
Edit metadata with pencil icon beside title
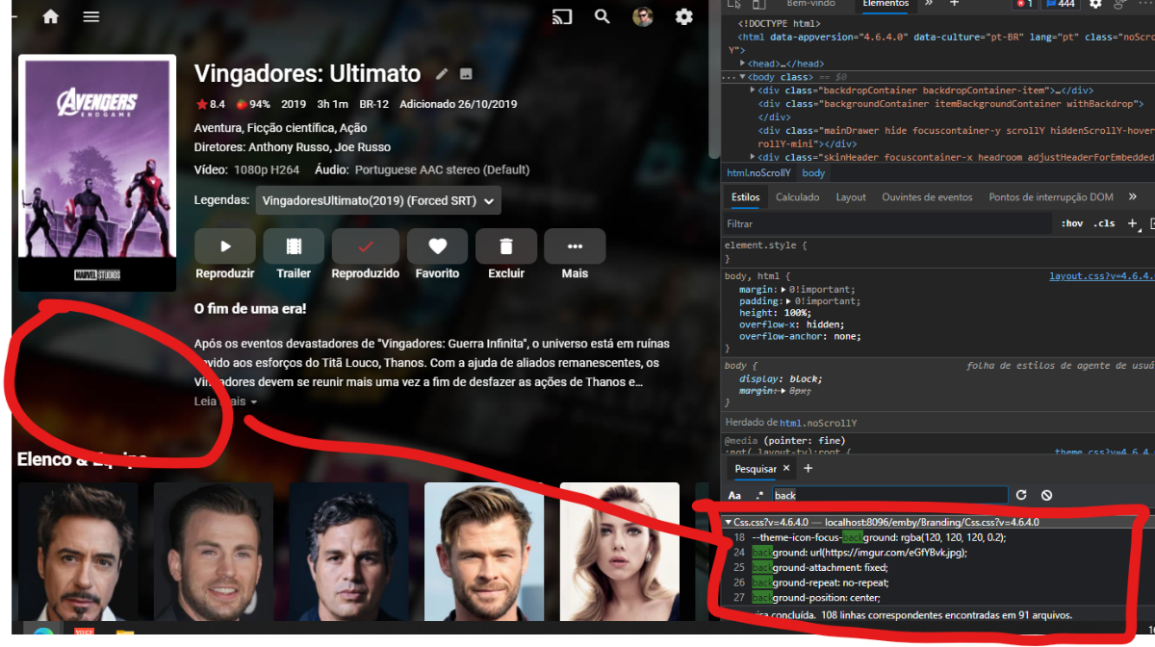point(442,74)
